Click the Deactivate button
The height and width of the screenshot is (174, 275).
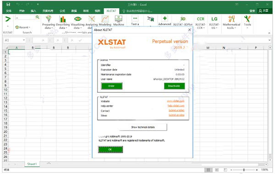[174, 86]
